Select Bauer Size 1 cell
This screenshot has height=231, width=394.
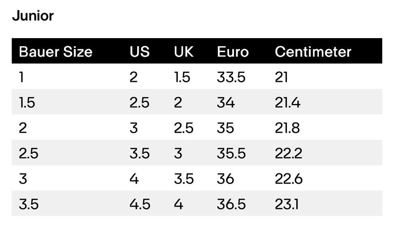click(x=22, y=77)
